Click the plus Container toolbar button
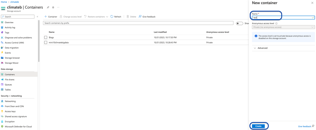Screen dimensions: 316x130 click(x=51, y=17)
